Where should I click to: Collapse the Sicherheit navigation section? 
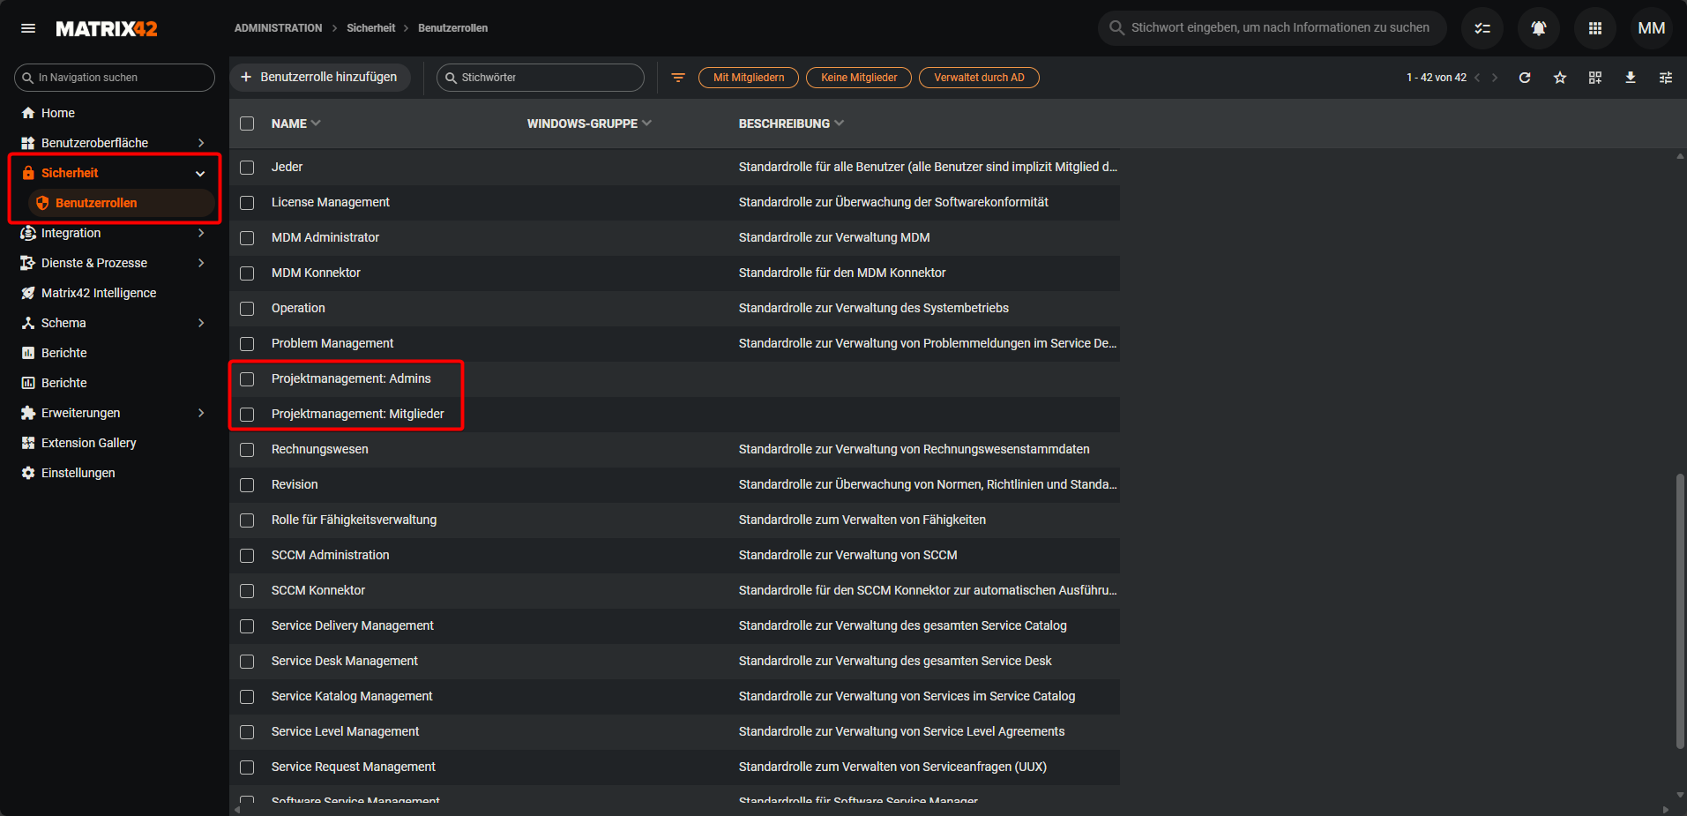[x=200, y=174]
